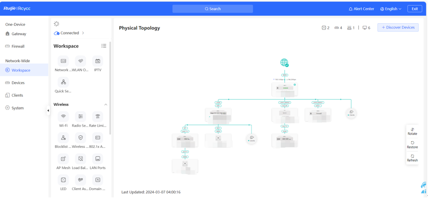Click the One-Device section label
The height and width of the screenshot is (200, 428).
pos(15,25)
